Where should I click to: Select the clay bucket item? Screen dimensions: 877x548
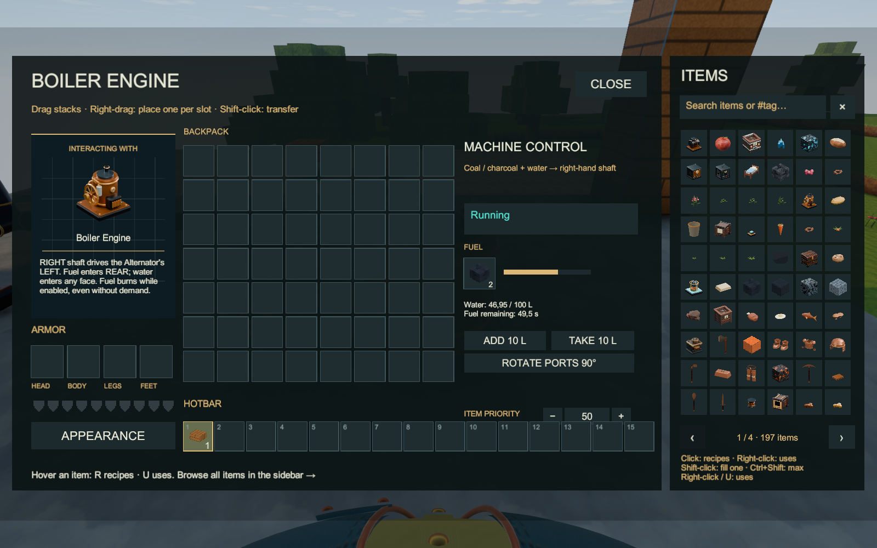[694, 229]
